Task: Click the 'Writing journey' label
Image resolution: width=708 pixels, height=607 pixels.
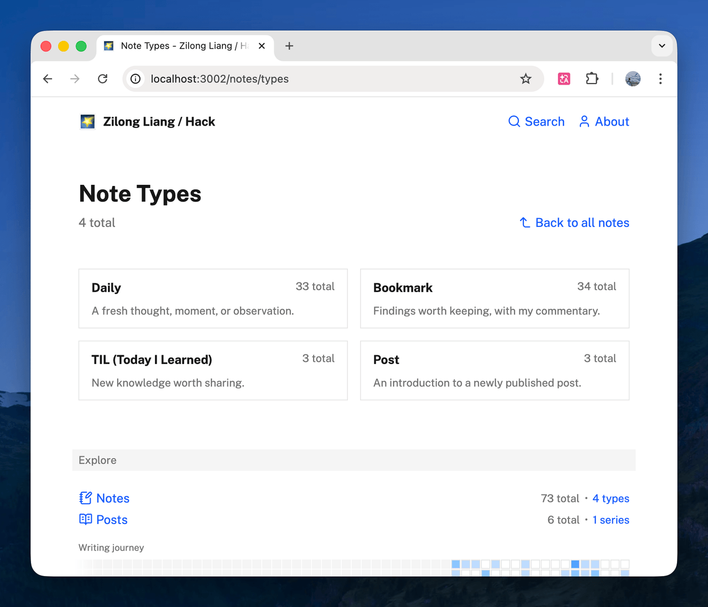Action: [x=111, y=547]
